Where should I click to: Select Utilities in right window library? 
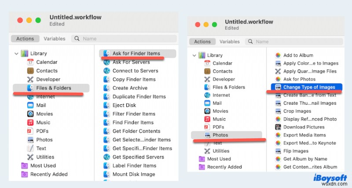[221, 151]
